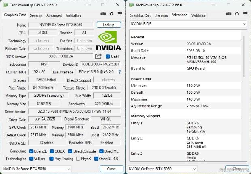Click the Digital Signature field WHQL
The image size is (251, 174).
click(x=106, y=119)
